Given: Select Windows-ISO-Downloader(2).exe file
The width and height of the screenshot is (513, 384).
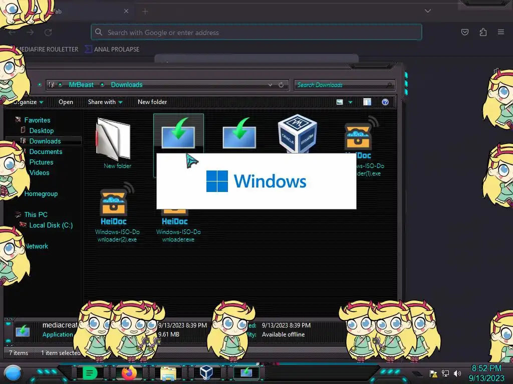Looking at the screenshot, I should (x=117, y=212).
